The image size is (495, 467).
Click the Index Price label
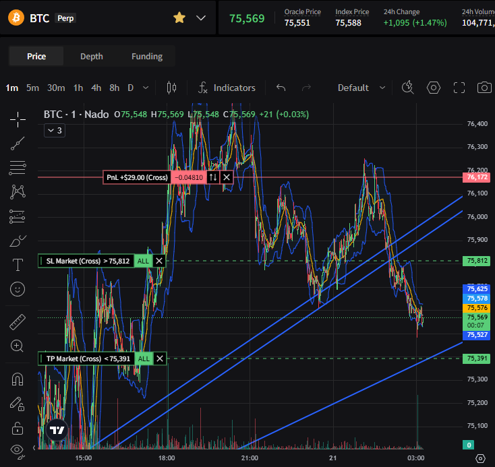click(x=352, y=12)
